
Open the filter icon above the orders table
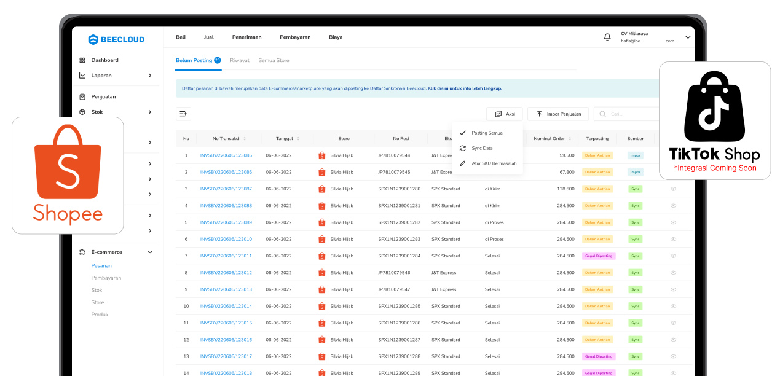click(x=183, y=113)
